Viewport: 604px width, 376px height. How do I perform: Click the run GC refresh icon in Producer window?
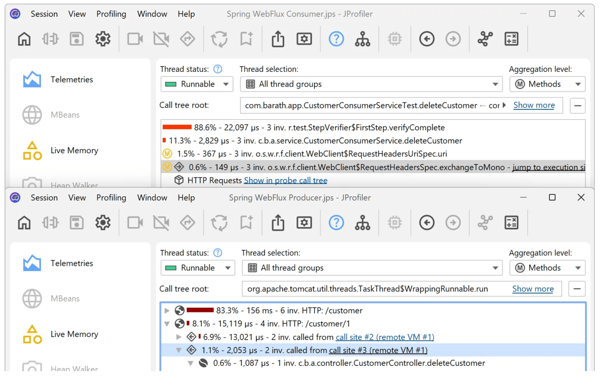pos(219,223)
